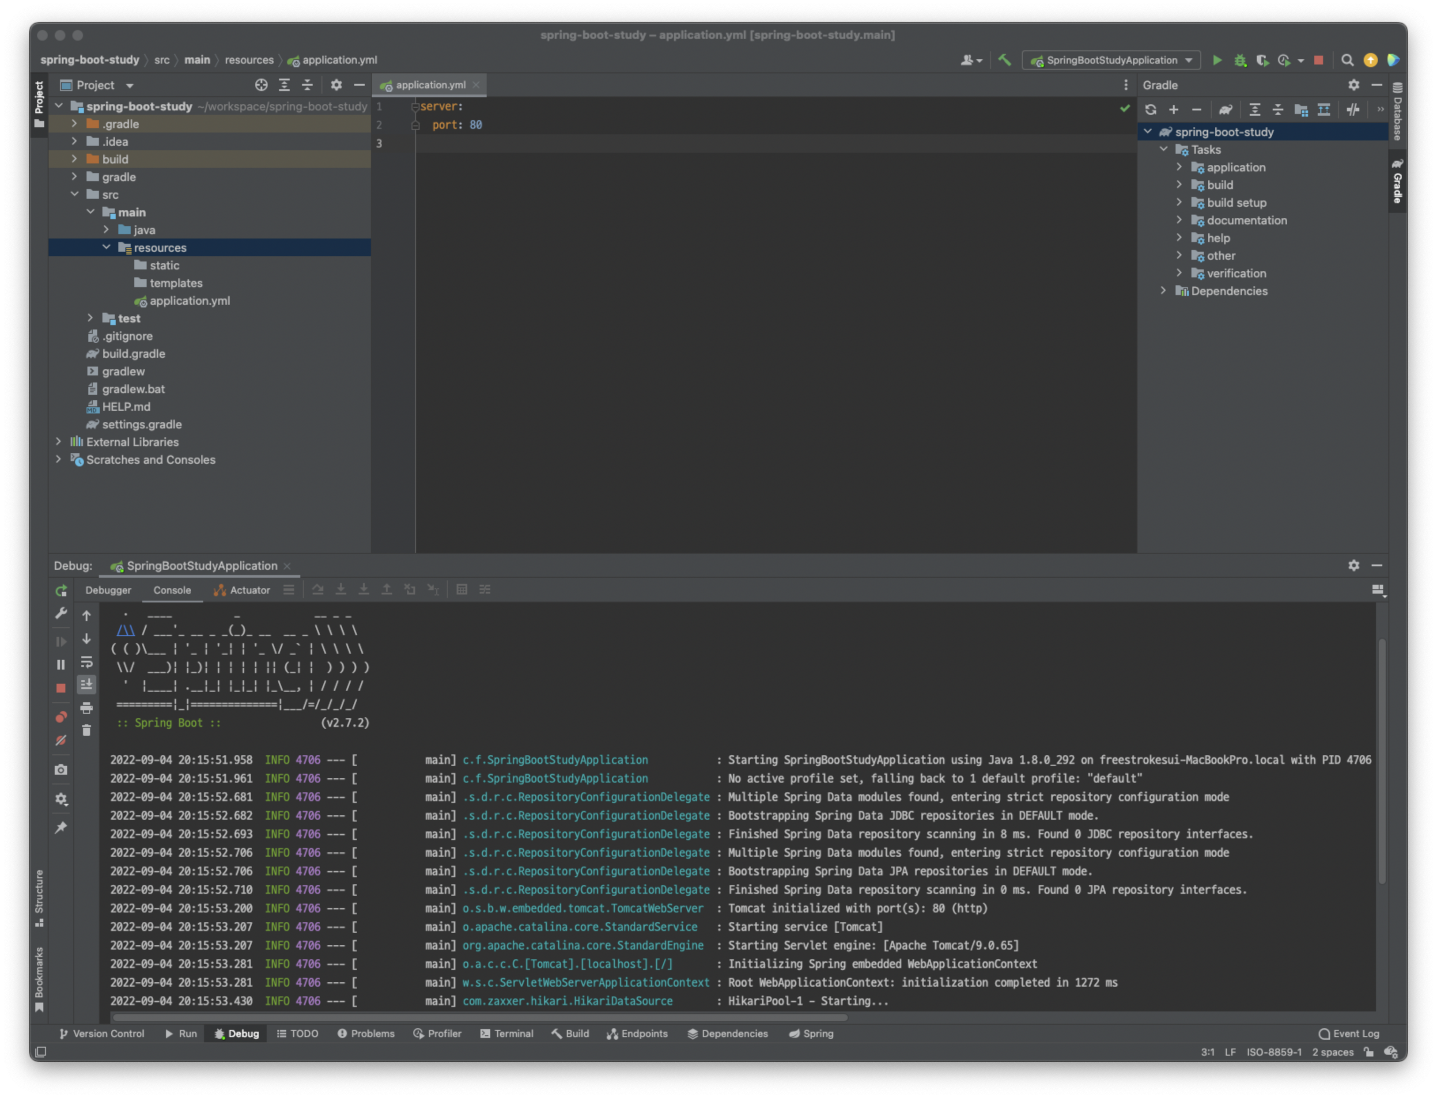Click the ISO-8859-1 encoding in the status bar
1437x1098 pixels.
pos(1274,1052)
